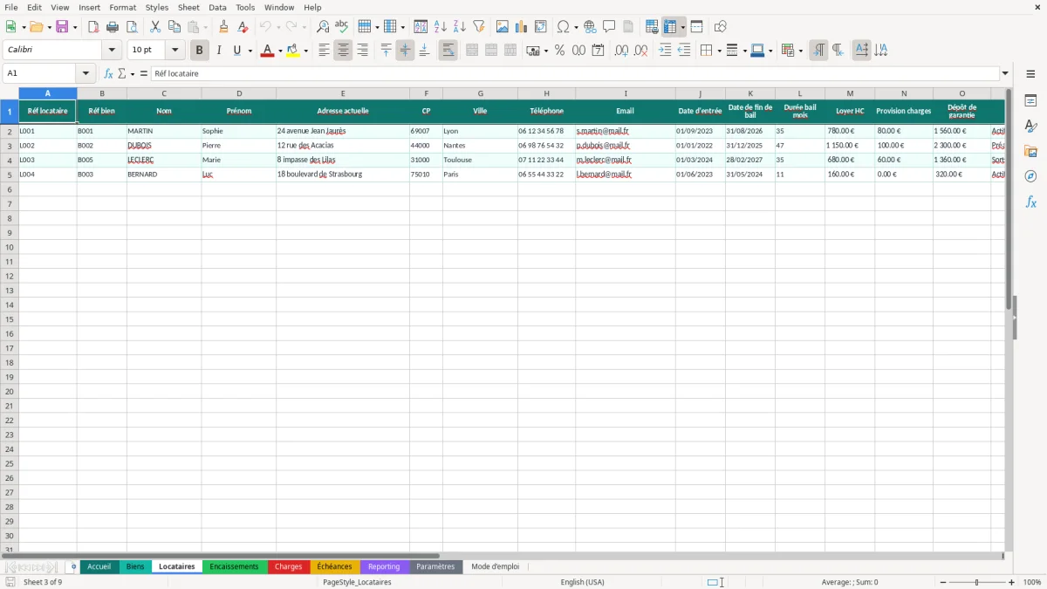Image resolution: width=1047 pixels, height=589 pixels.
Task: Toggle Print Preview
Action: (x=132, y=27)
